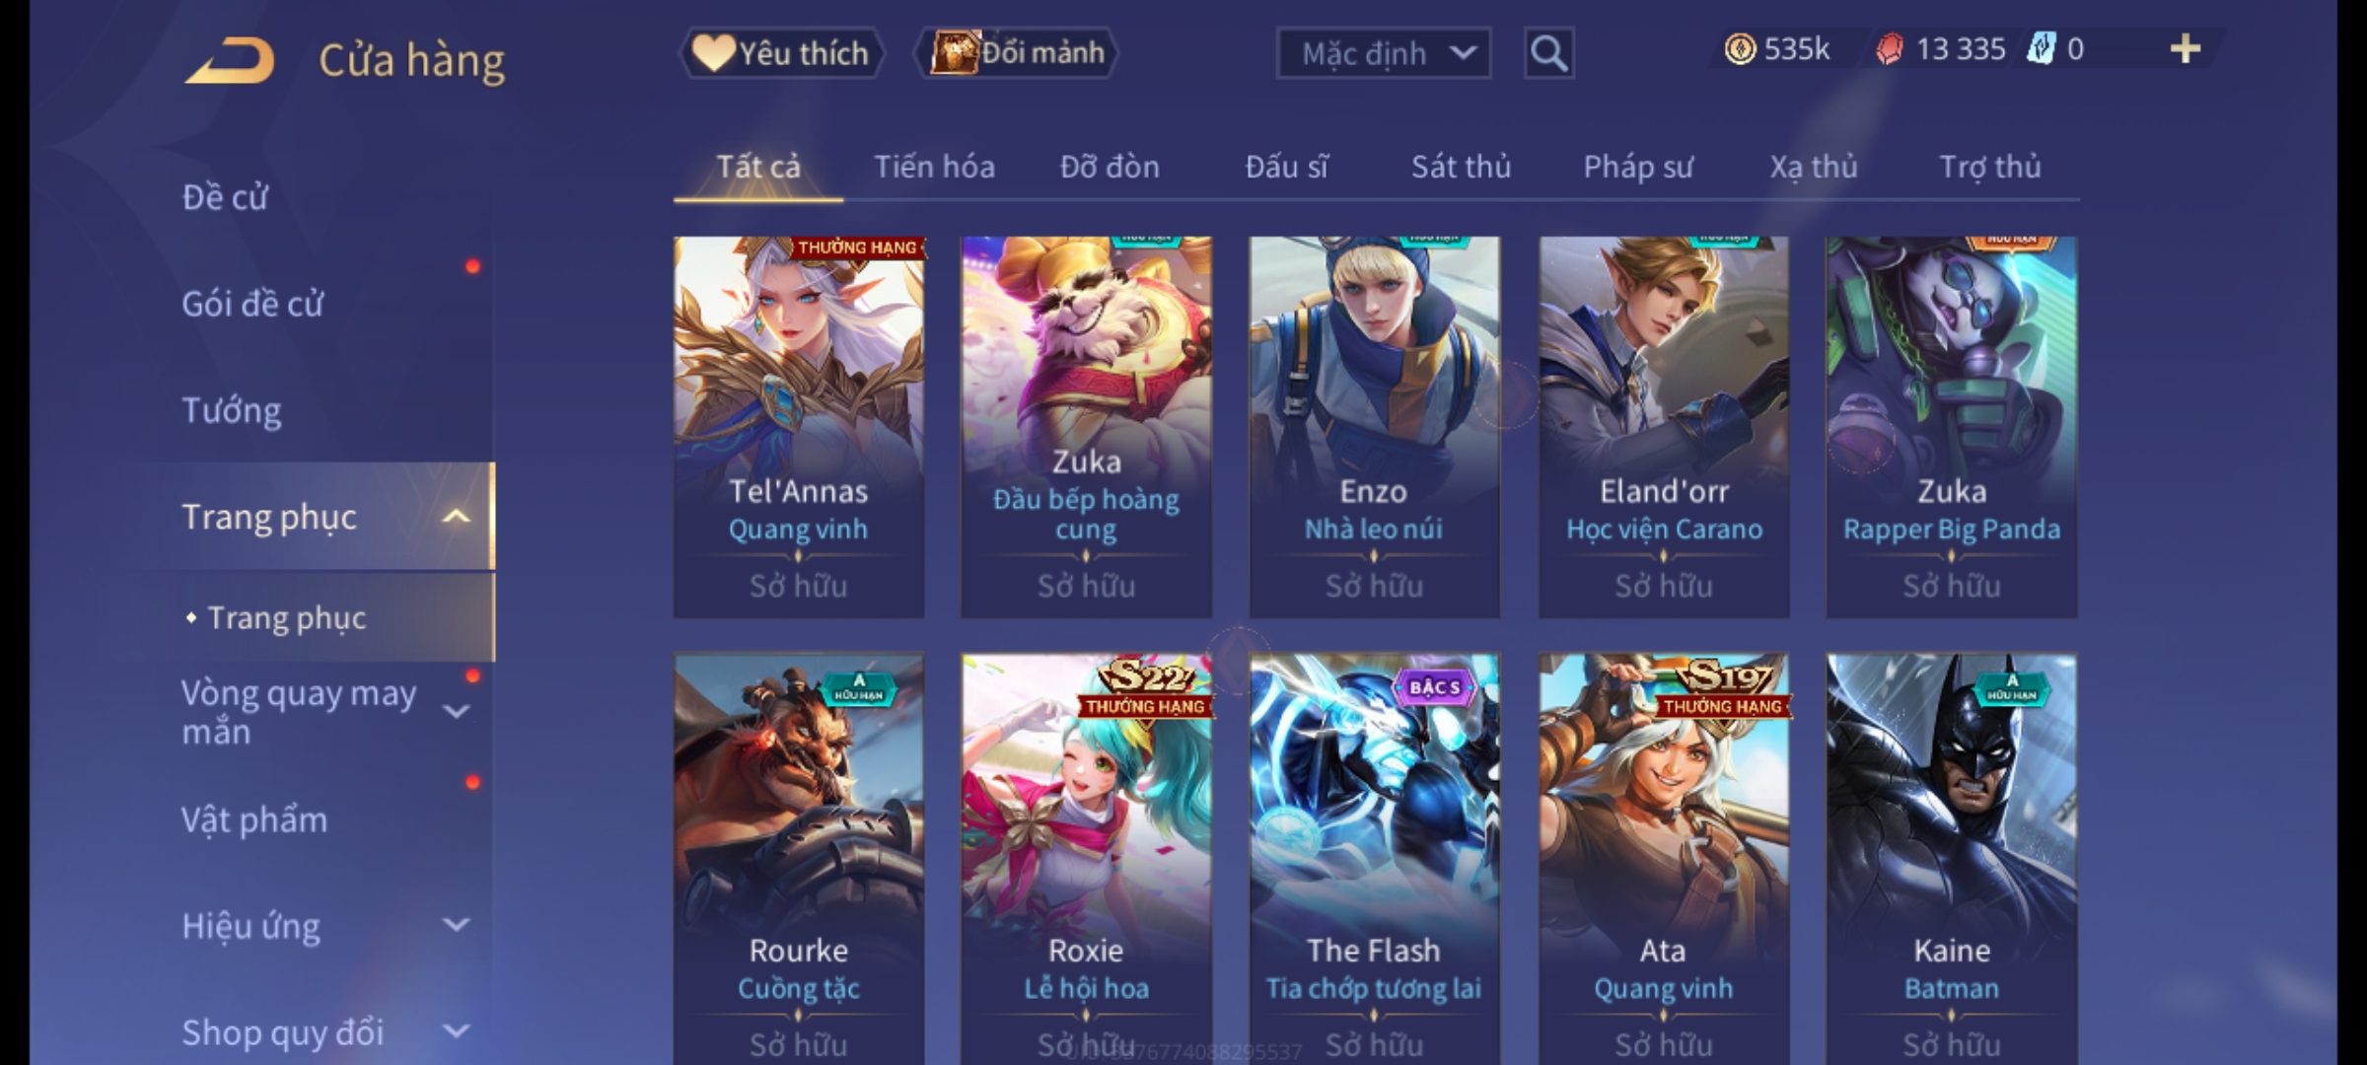Tap the back arrow beside Cửa hàng

pos(229,60)
